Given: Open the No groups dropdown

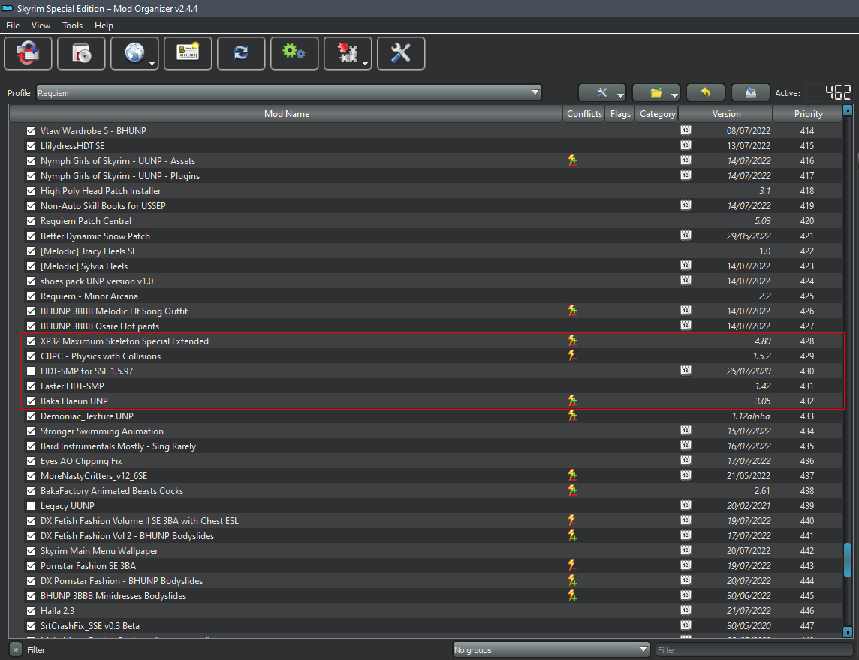Looking at the screenshot, I should (x=551, y=650).
